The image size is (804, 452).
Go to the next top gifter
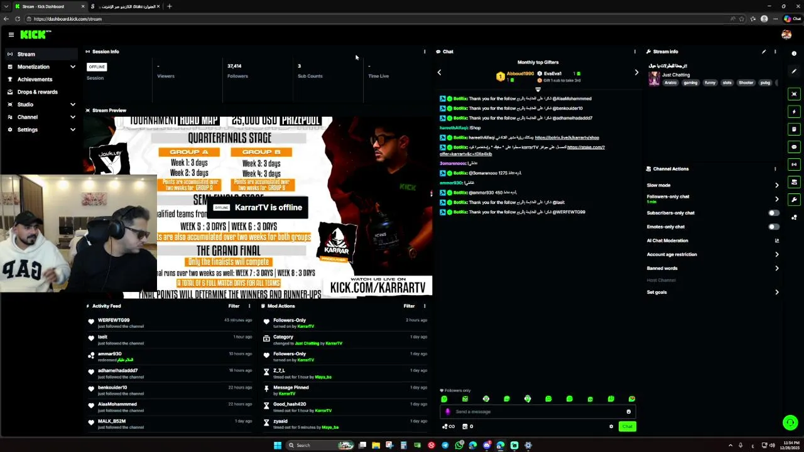coord(636,72)
